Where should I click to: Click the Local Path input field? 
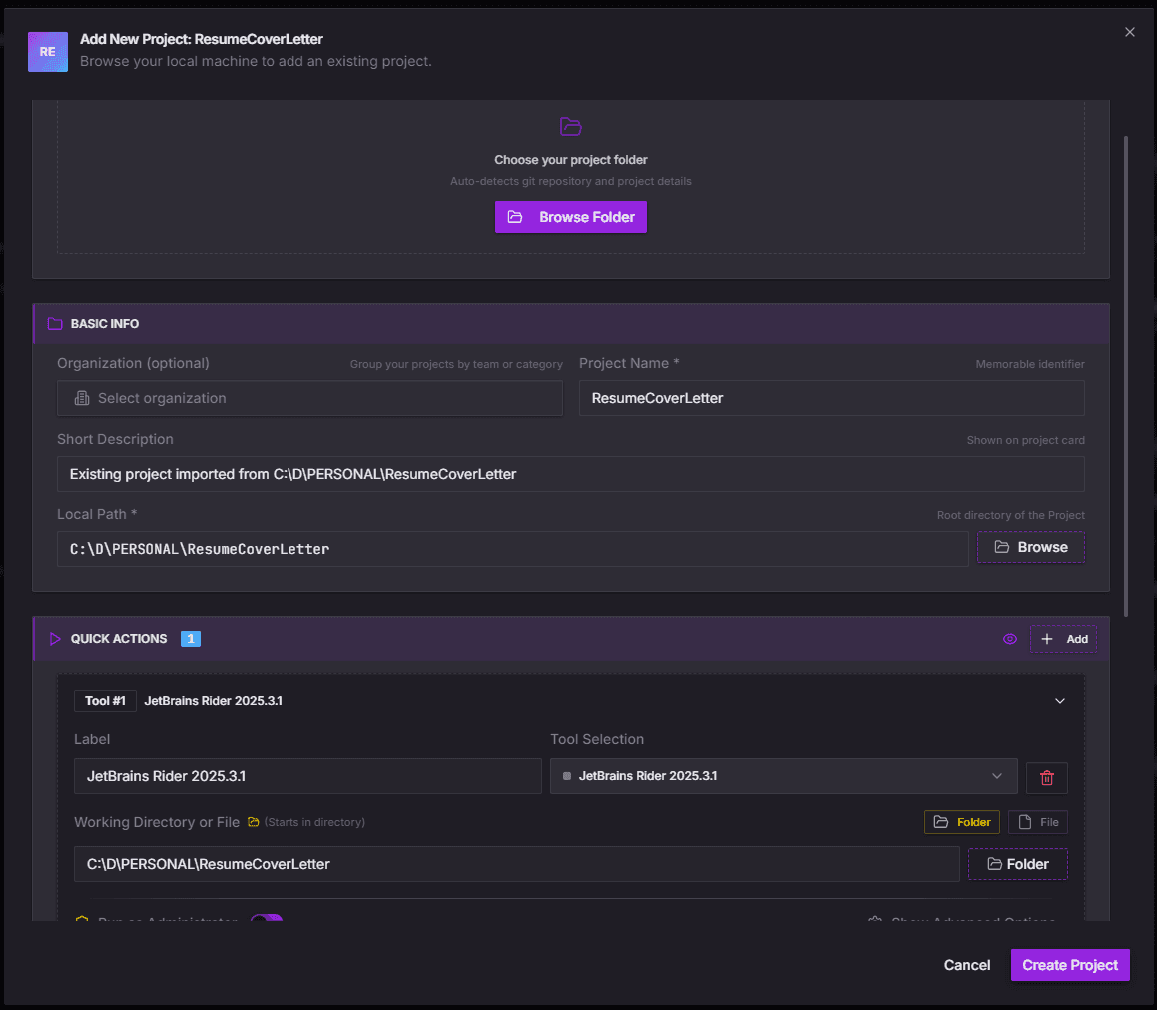click(x=513, y=549)
